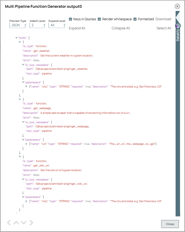Click the Indent Level stepper field

tap(37, 25)
